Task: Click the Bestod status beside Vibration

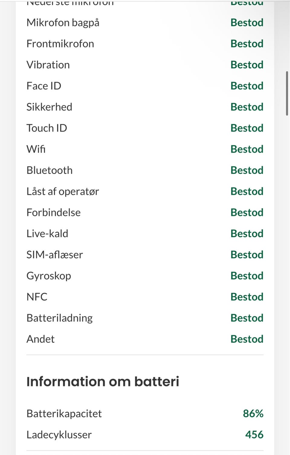Action: (247, 65)
